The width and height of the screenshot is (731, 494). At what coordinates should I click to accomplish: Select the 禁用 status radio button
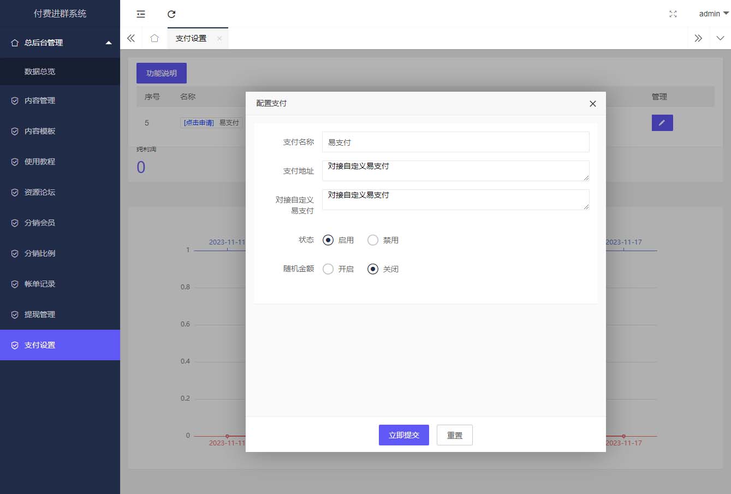[x=372, y=240]
